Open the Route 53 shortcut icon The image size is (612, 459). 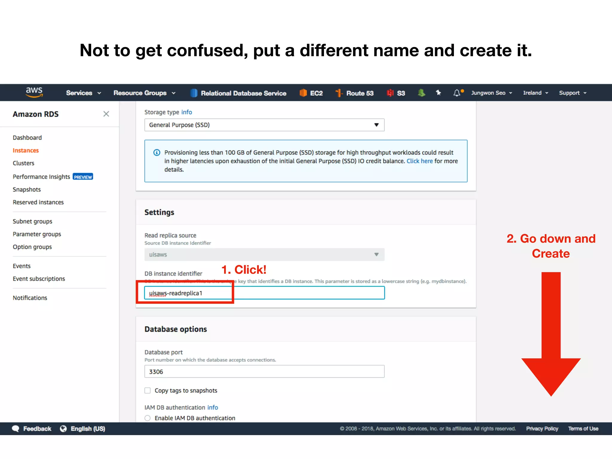339,93
